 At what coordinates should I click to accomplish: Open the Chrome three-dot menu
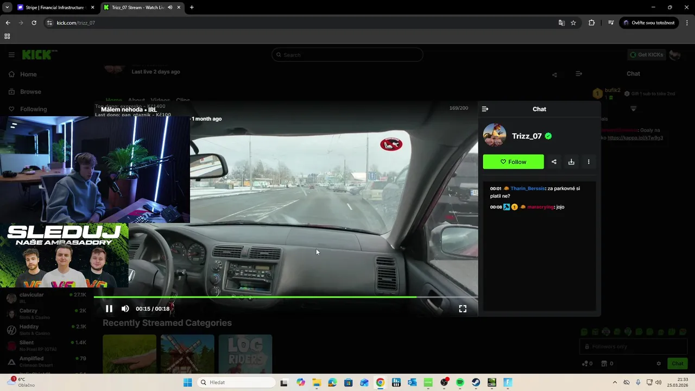[687, 23]
